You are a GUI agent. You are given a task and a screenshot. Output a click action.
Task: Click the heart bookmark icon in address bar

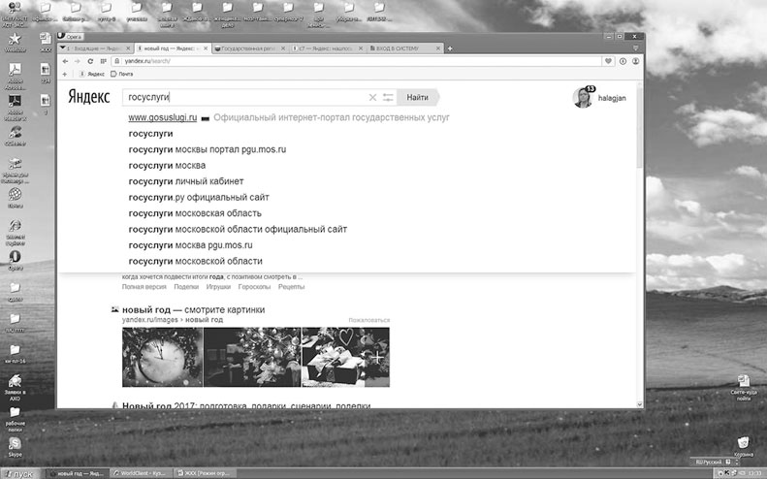(608, 60)
